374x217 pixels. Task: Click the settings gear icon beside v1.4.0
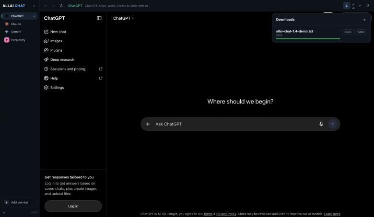(4, 213)
